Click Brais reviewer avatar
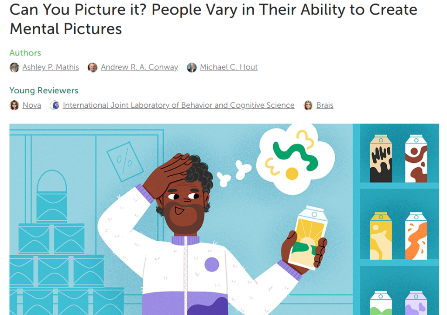The width and height of the screenshot is (447, 315). tap(308, 106)
